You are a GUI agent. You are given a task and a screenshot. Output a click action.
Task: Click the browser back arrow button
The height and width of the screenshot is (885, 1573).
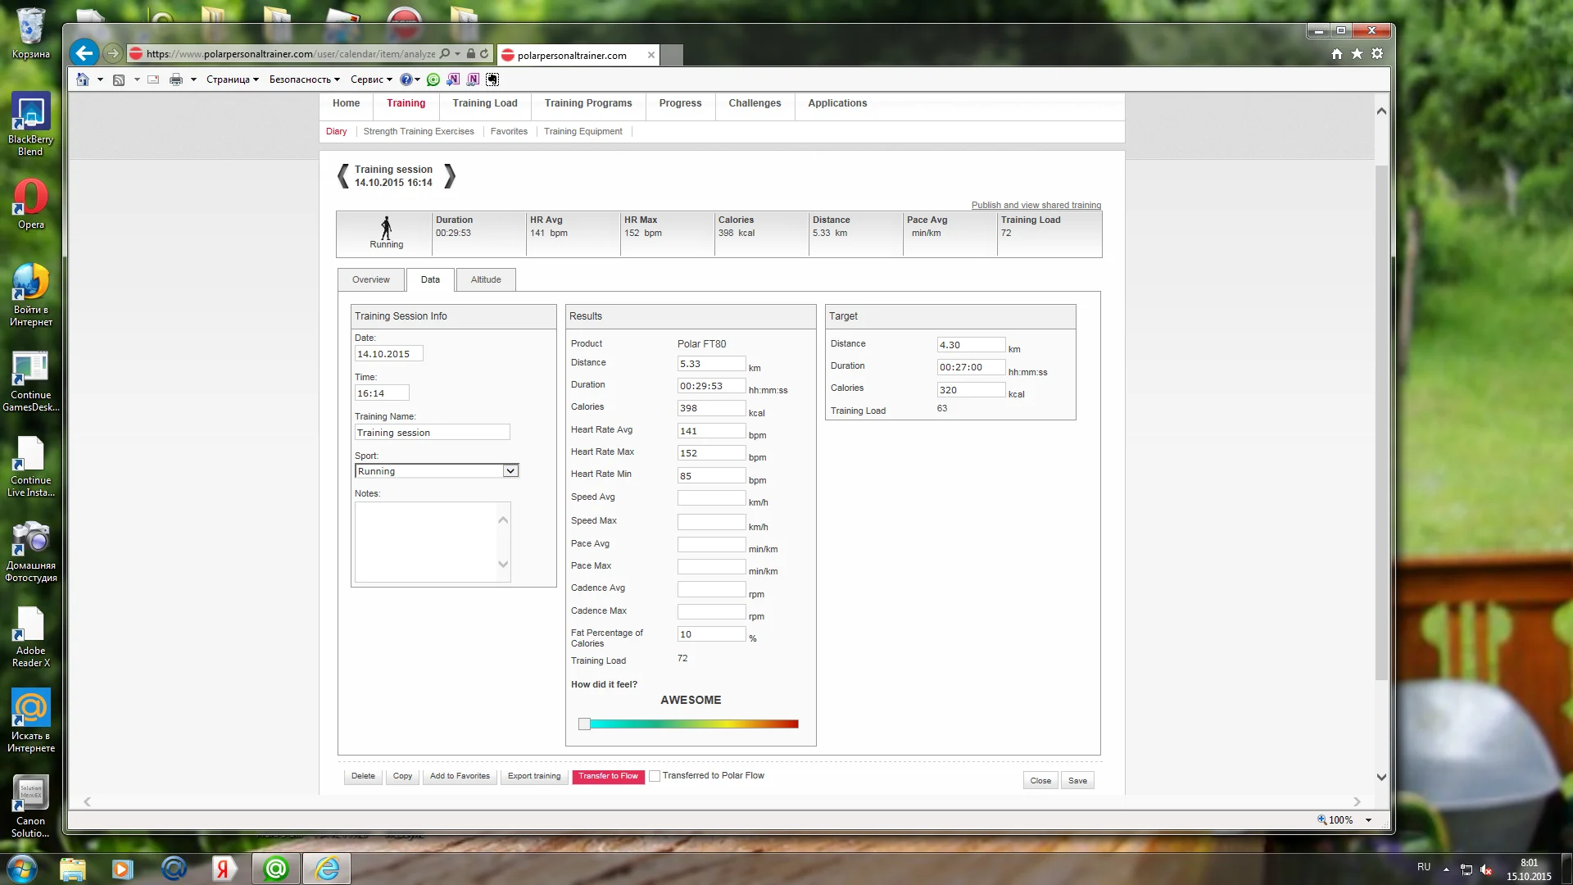84,54
